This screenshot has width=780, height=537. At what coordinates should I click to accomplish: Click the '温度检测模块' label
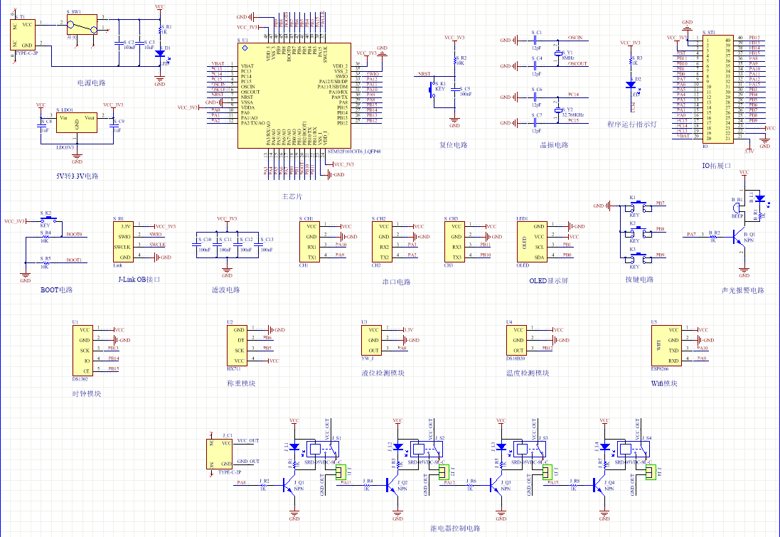click(x=528, y=373)
